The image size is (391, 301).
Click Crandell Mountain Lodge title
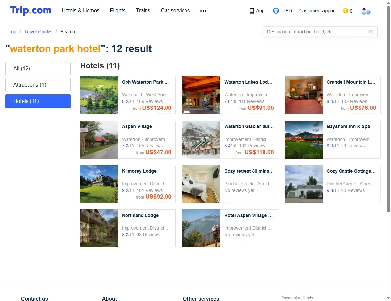coord(351,82)
